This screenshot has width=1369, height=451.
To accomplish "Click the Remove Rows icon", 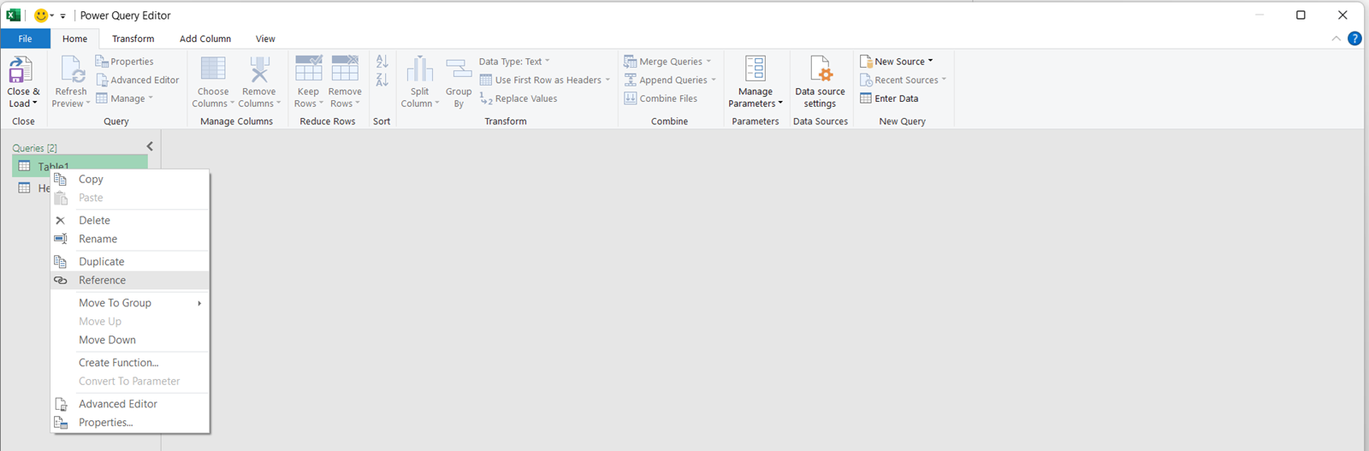I will [x=345, y=70].
